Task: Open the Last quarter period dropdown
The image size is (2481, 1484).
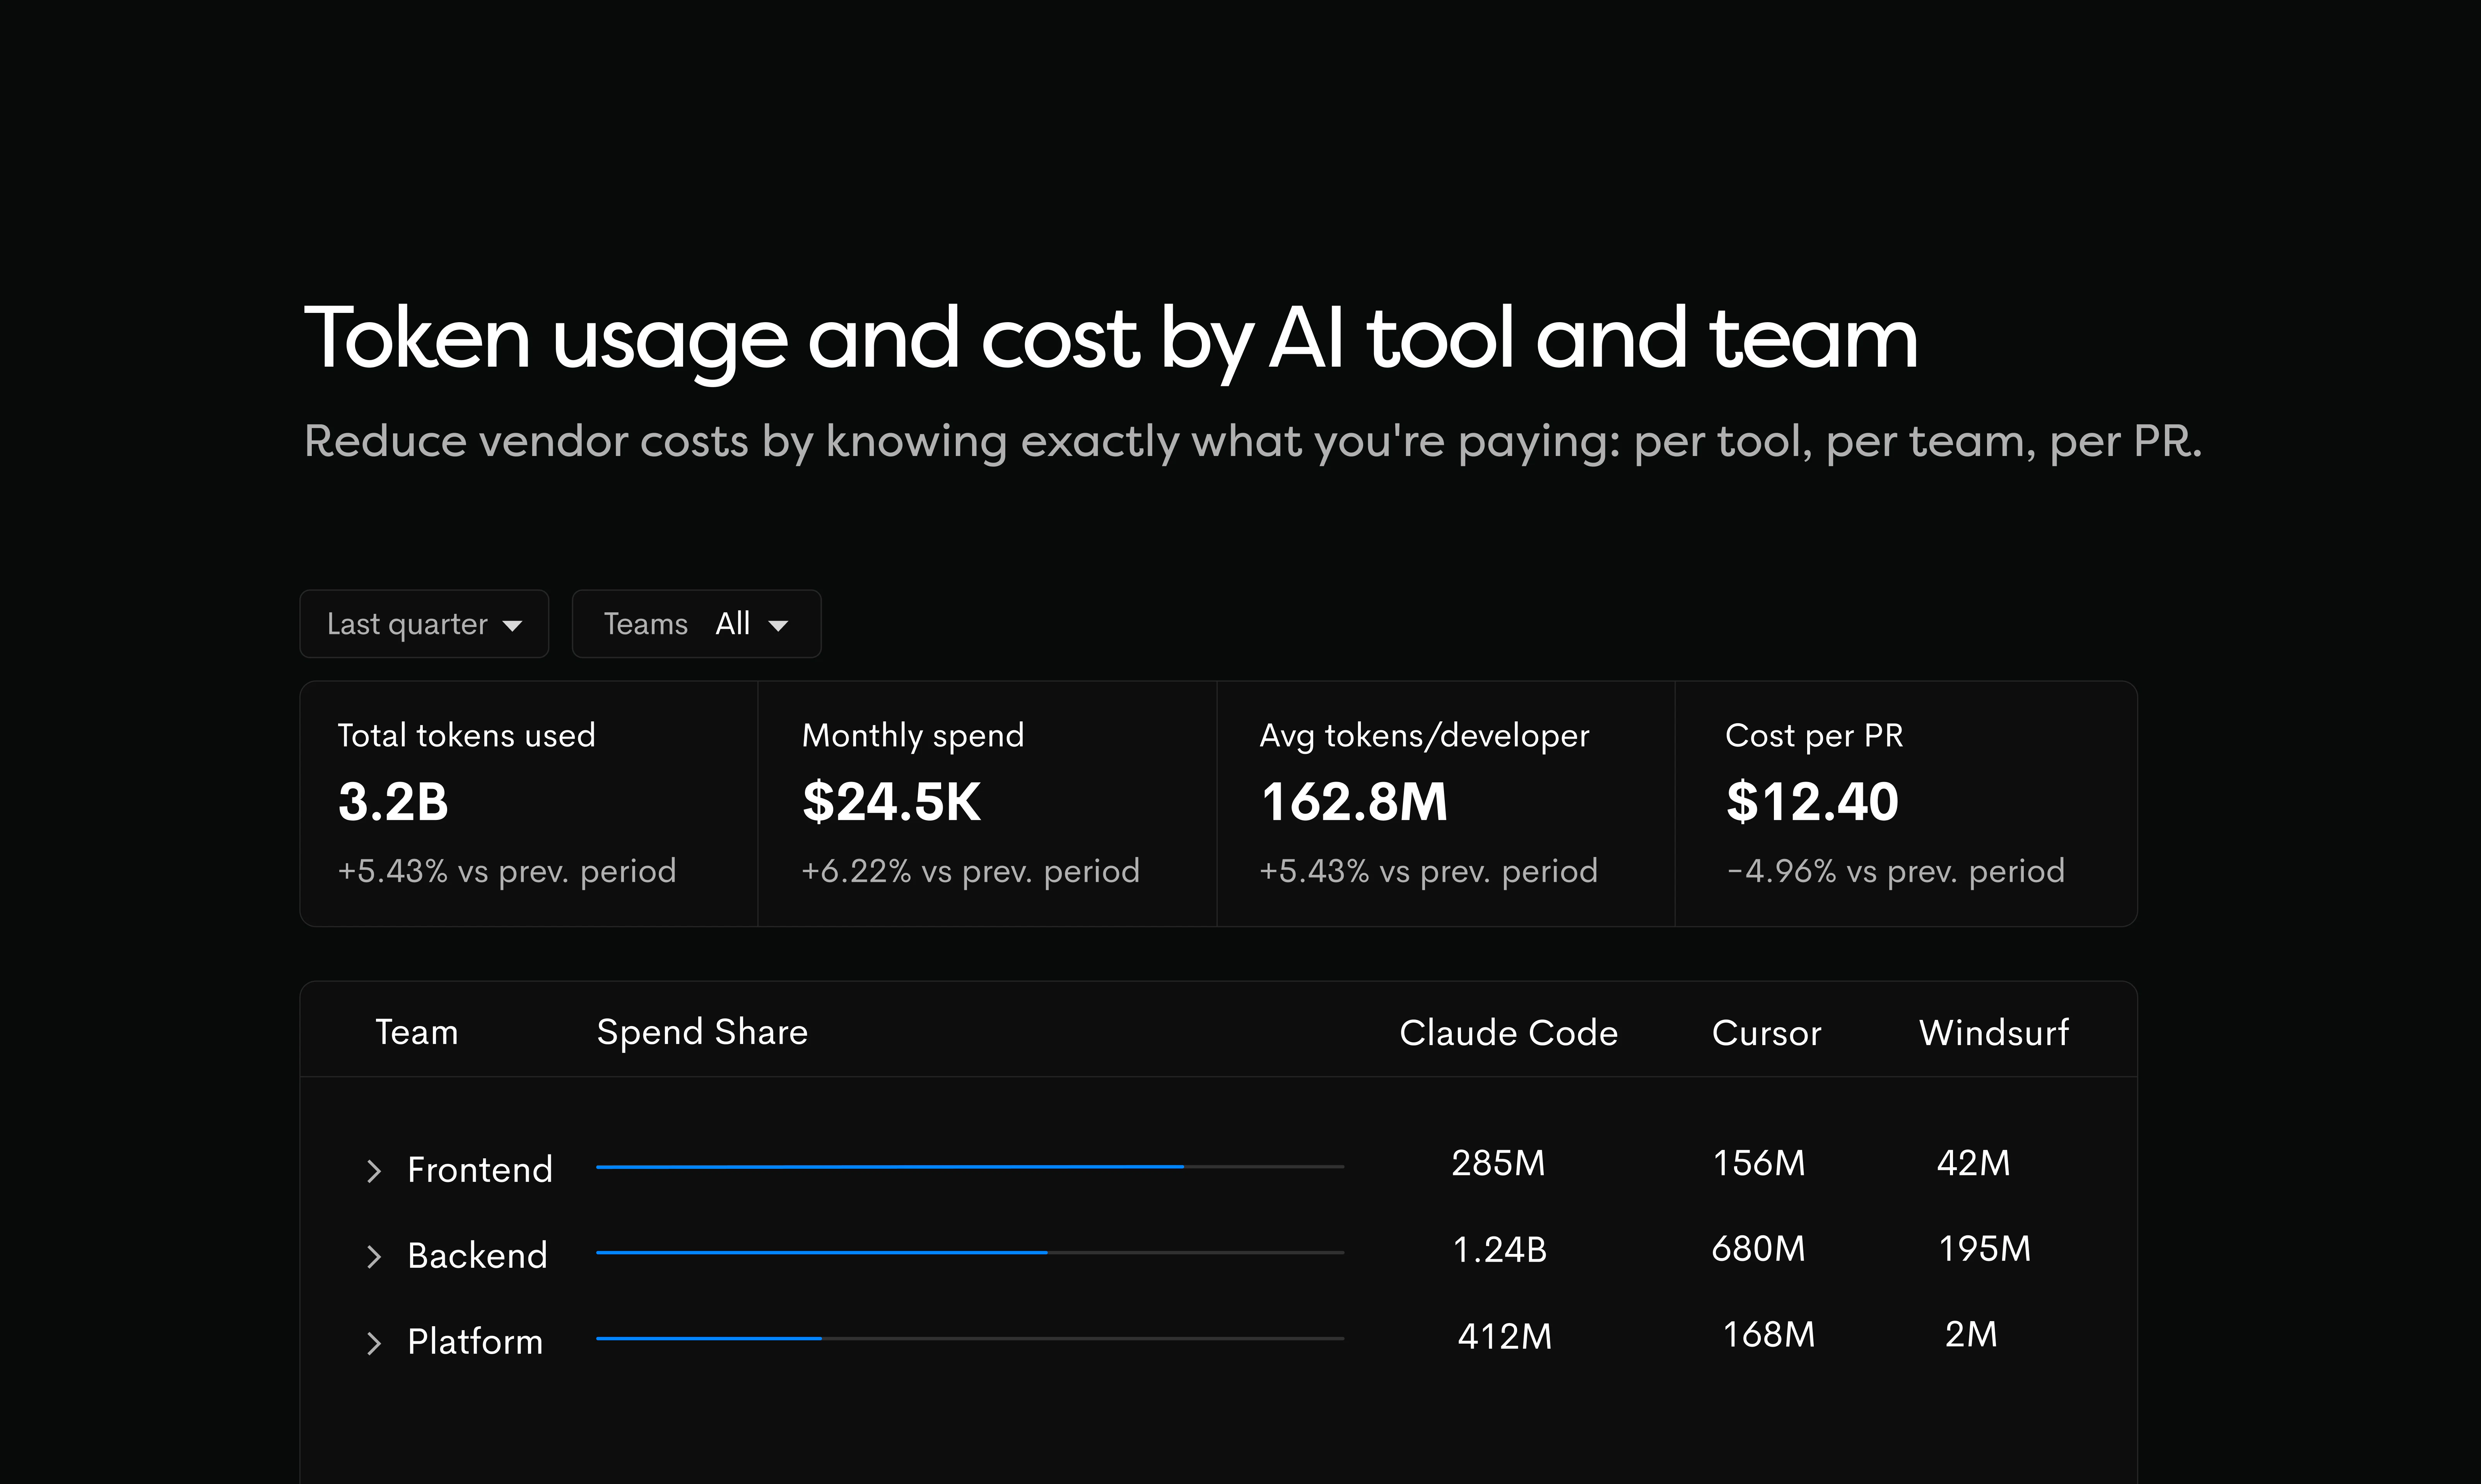Action: pyautogui.click(x=424, y=624)
